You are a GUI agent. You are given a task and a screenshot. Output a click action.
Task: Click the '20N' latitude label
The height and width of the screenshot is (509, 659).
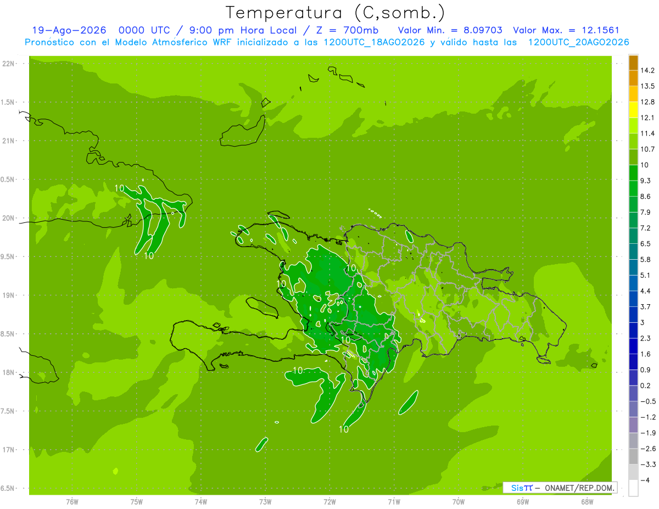click(x=8, y=218)
